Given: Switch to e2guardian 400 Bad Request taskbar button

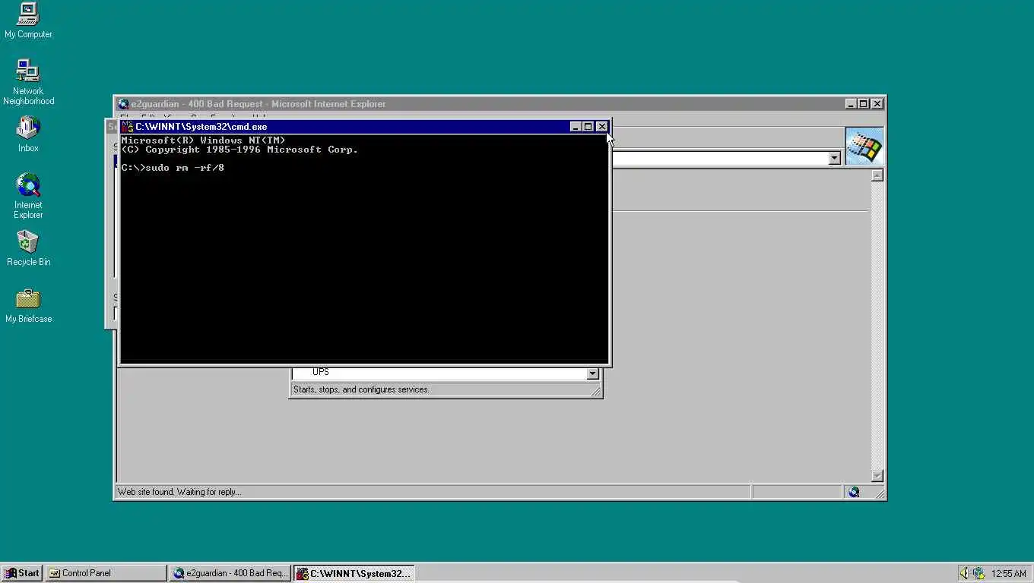Looking at the screenshot, I should click(230, 573).
